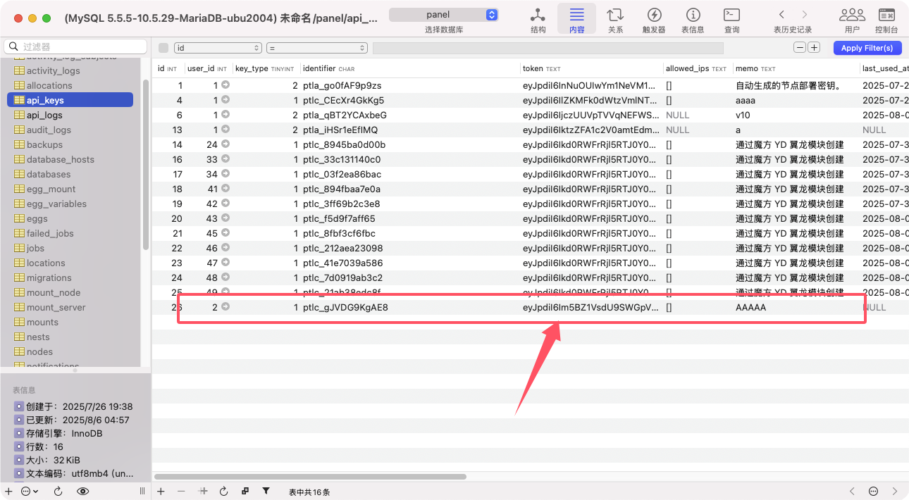Select the api_logs table in sidebar

click(44, 115)
